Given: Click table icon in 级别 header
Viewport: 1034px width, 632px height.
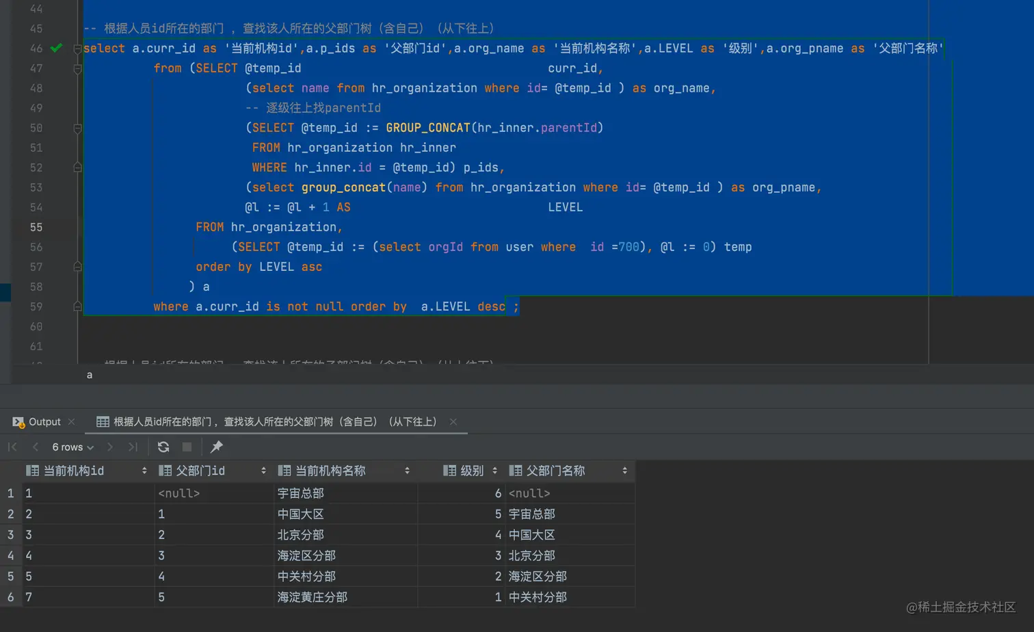Looking at the screenshot, I should (x=449, y=471).
